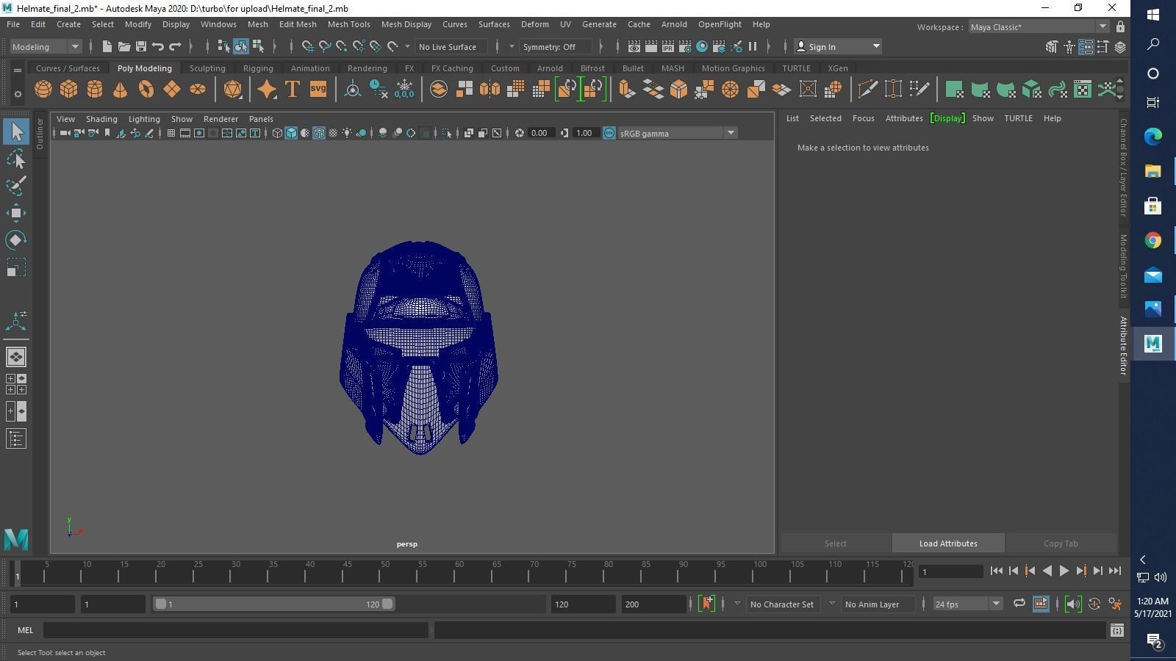Click the timeline at frame 60

point(459,572)
